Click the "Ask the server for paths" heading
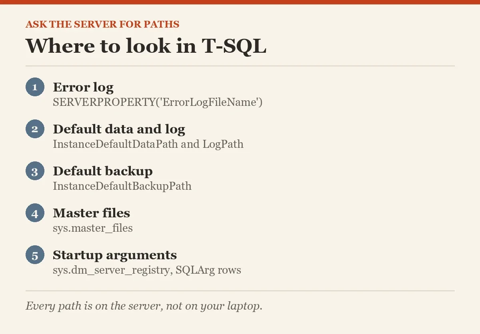Image resolution: width=480 pixels, height=334 pixels. tap(102, 24)
